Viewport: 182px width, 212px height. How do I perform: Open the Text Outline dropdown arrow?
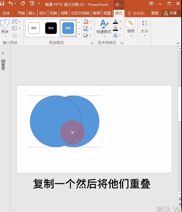[x=120, y=28]
